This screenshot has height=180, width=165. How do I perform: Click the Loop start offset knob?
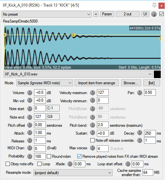pos(128,164)
